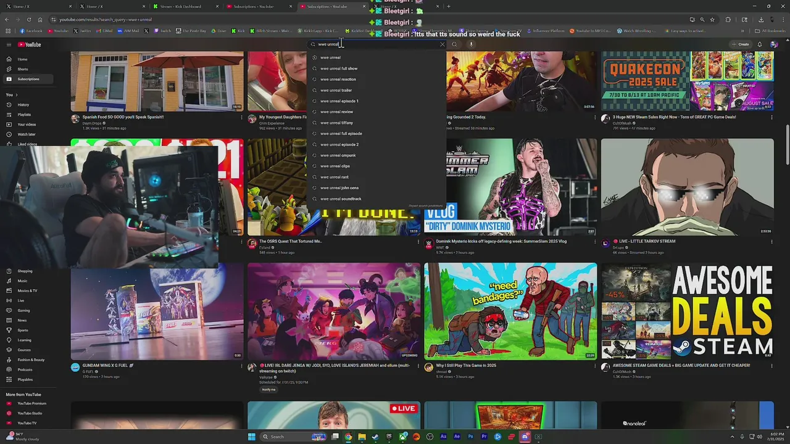Open 'LIVE - LITTLE TARKOV STREAM' title
This screenshot has height=444, width=790.
[644, 242]
